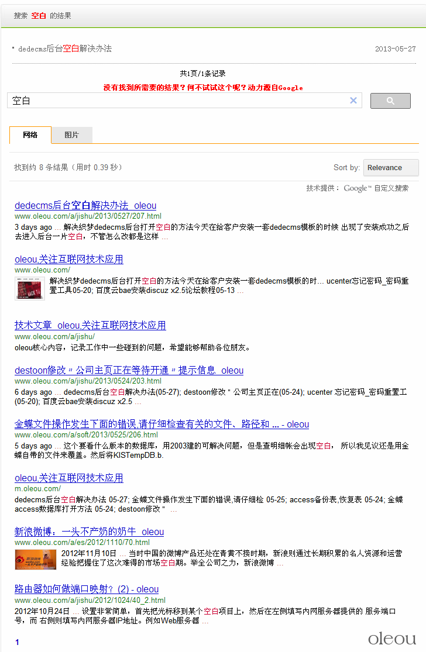Open the 金蝶文件操作发生下面的错误 result
The width and height of the screenshot is (426, 652).
point(162,424)
